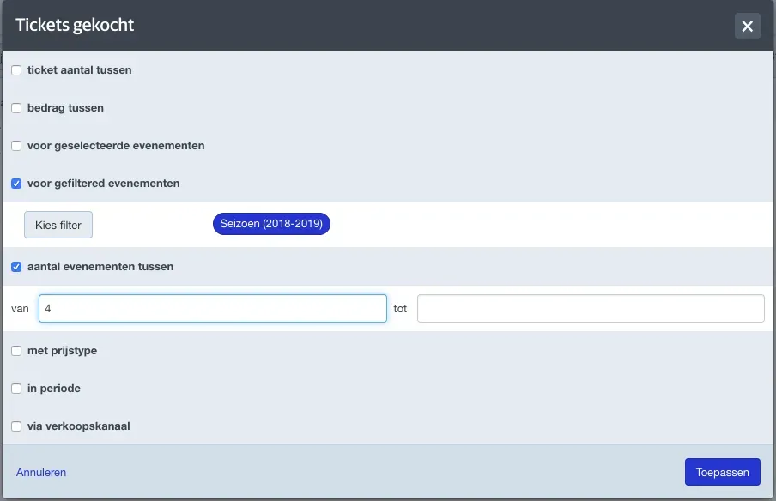Click the 'ticket aantal tussen' label text

(80, 70)
